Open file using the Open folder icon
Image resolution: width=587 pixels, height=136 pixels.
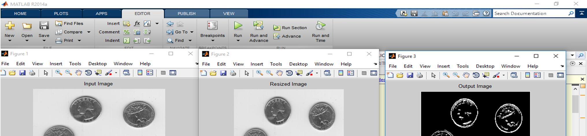click(x=27, y=26)
